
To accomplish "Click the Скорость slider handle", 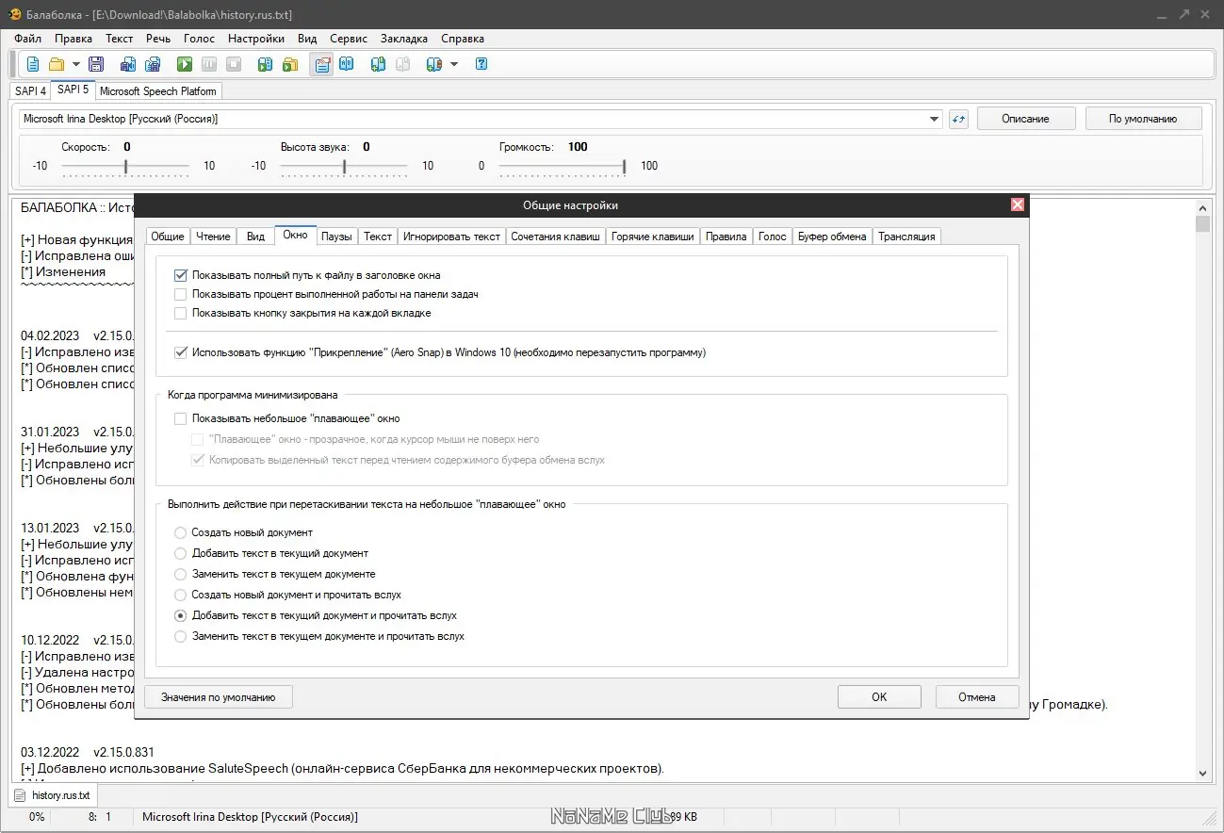I will pos(125,166).
